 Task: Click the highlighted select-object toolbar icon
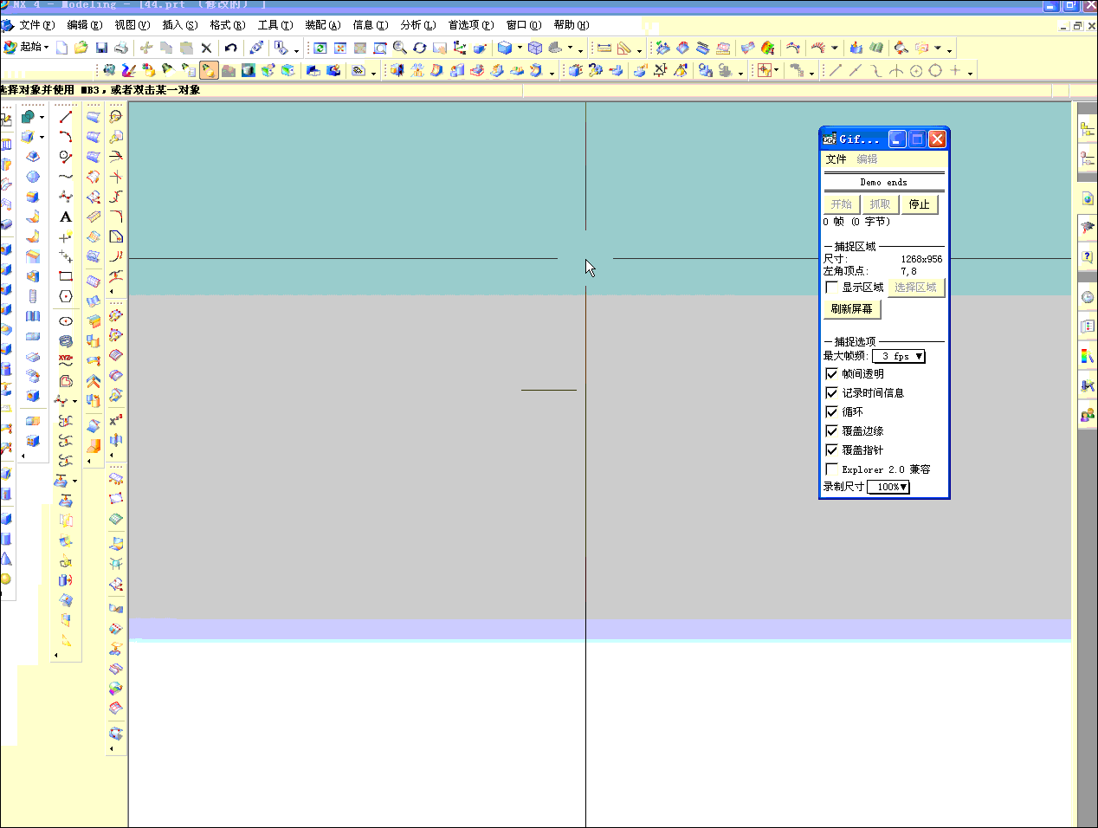tap(209, 70)
